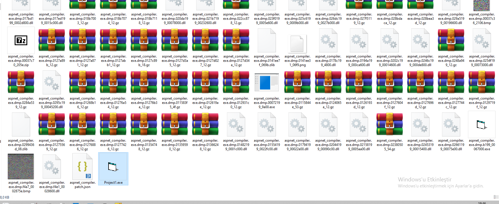Select the 0266119_00075e00.dll file

(451, 125)
